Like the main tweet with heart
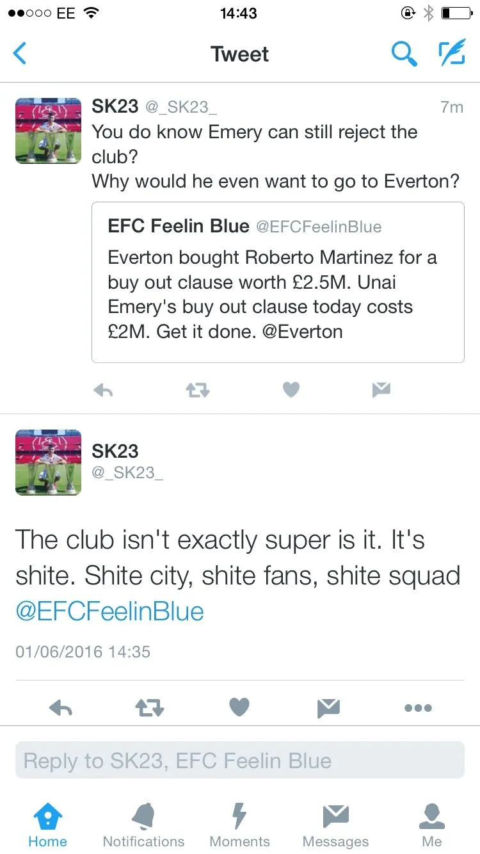 click(x=239, y=707)
